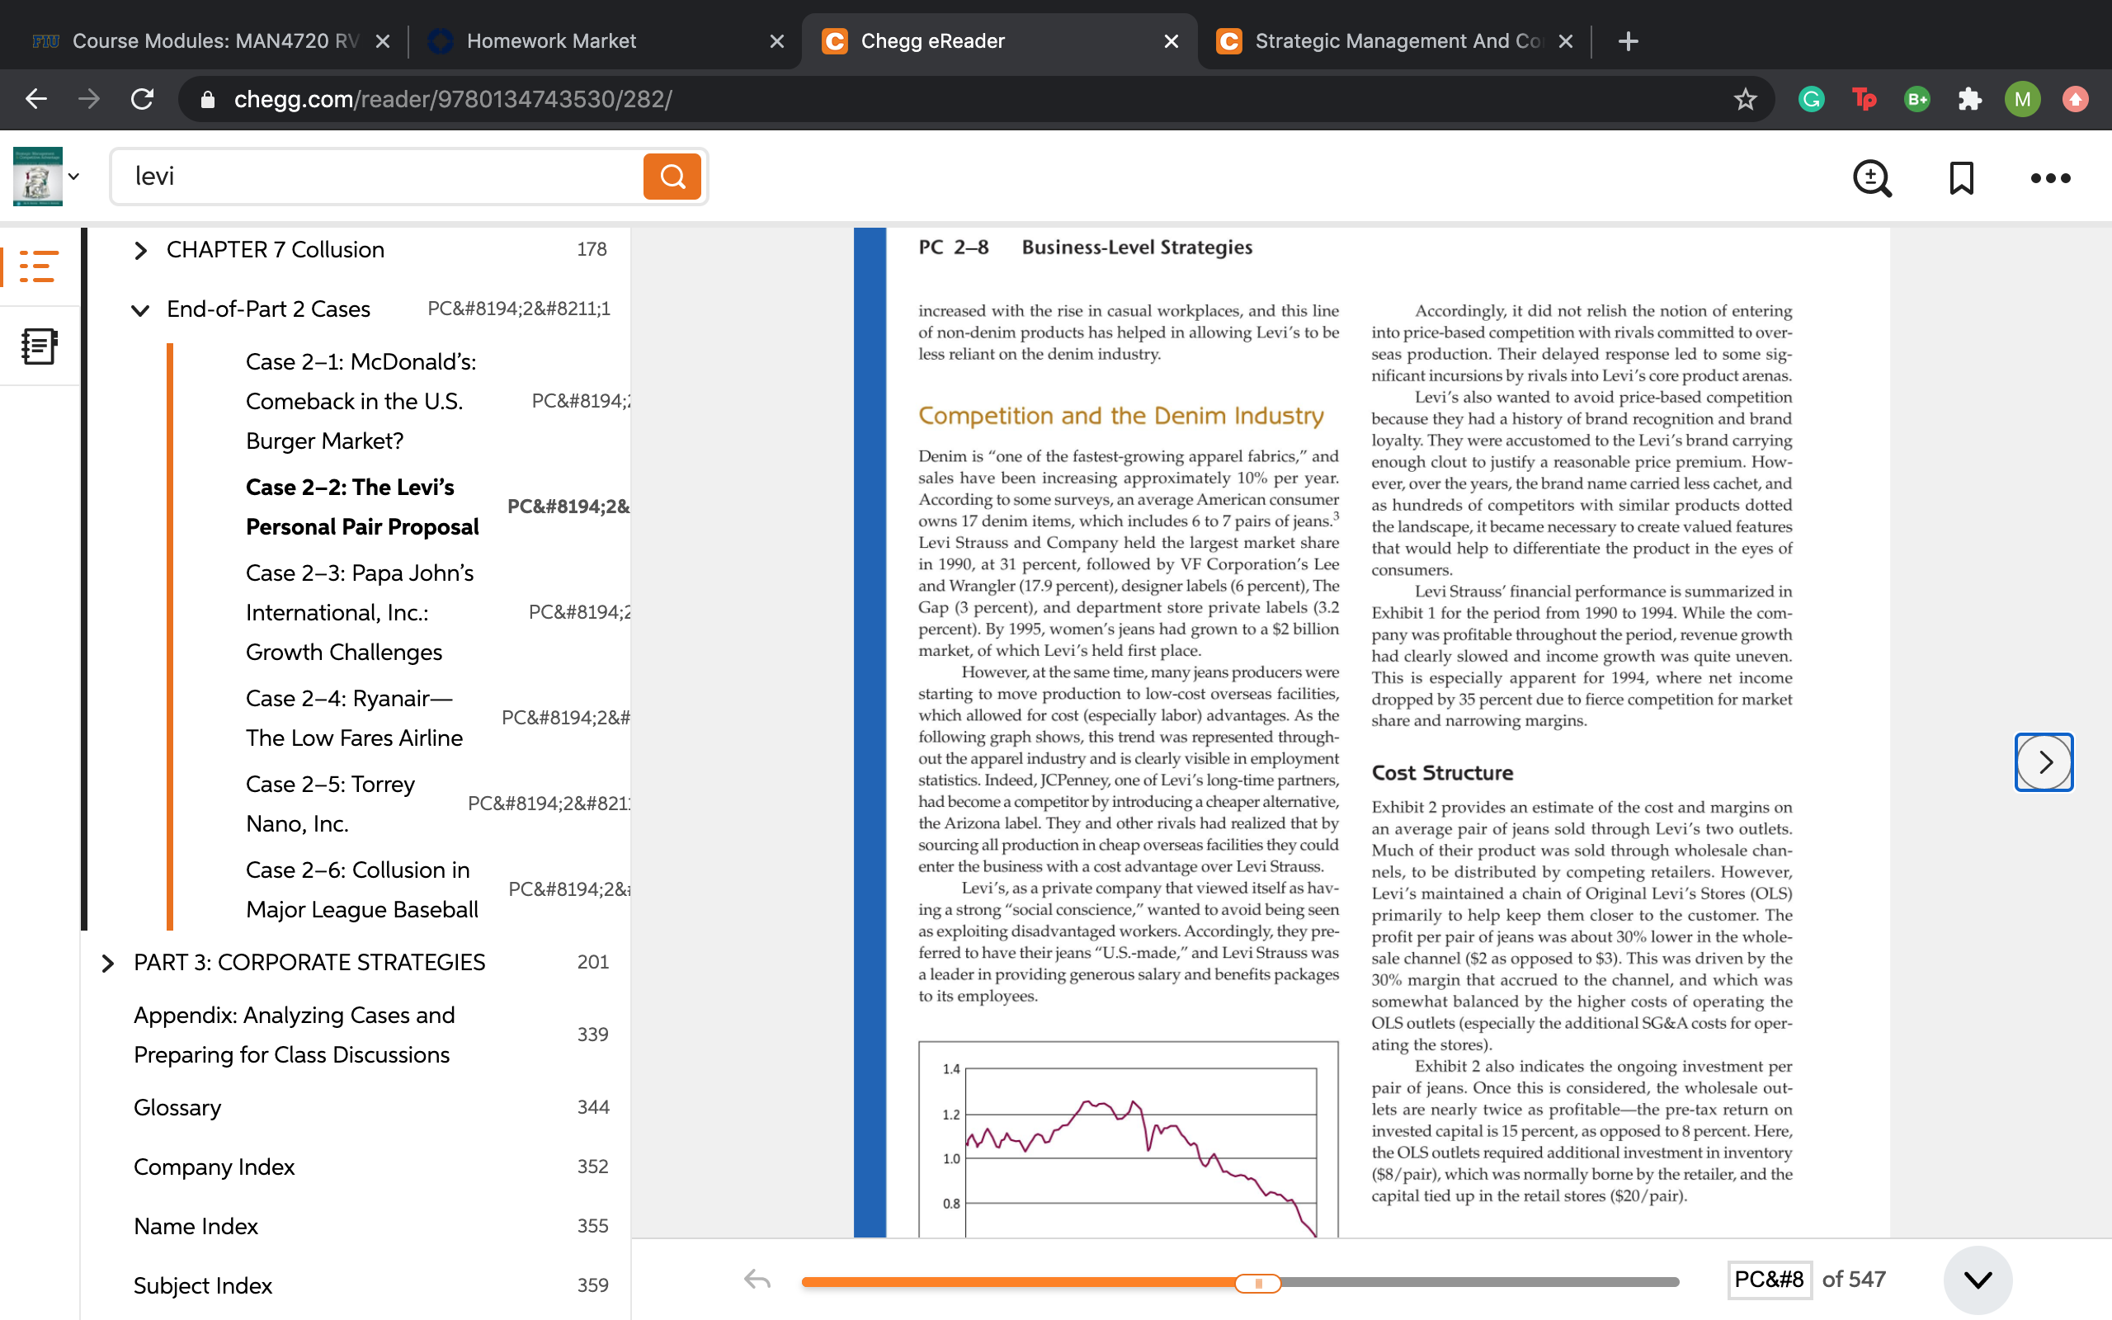Open the browser extensions puzzle icon
2112x1320 pixels.
coord(1970,100)
